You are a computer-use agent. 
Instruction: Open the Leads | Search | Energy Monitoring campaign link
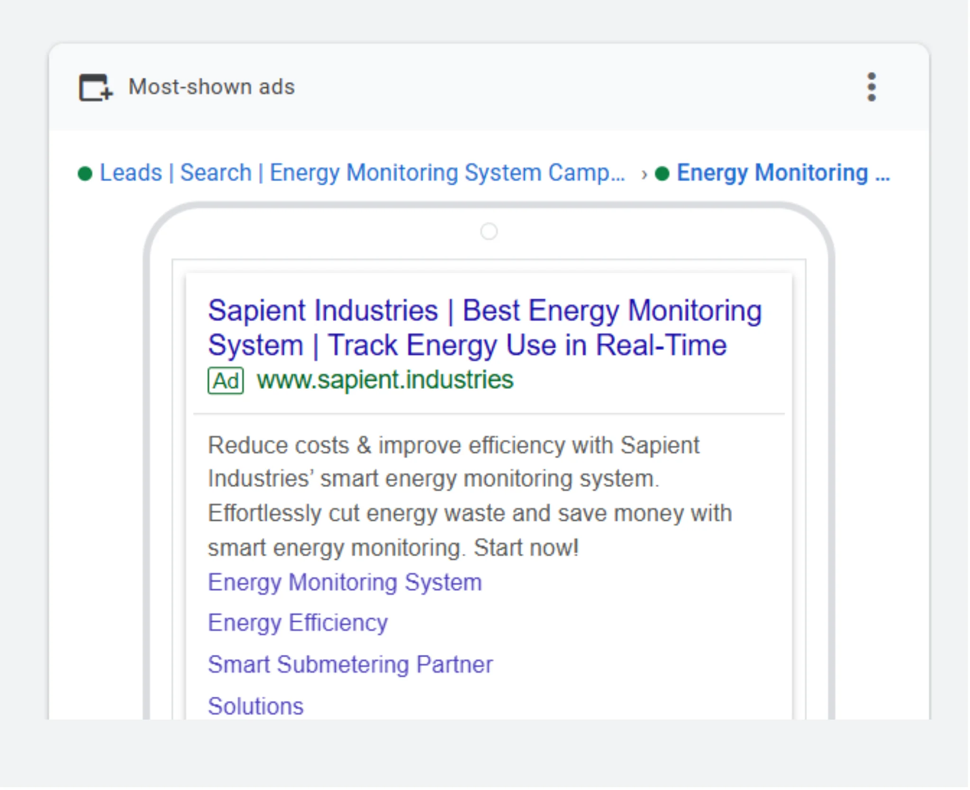(362, 173)
